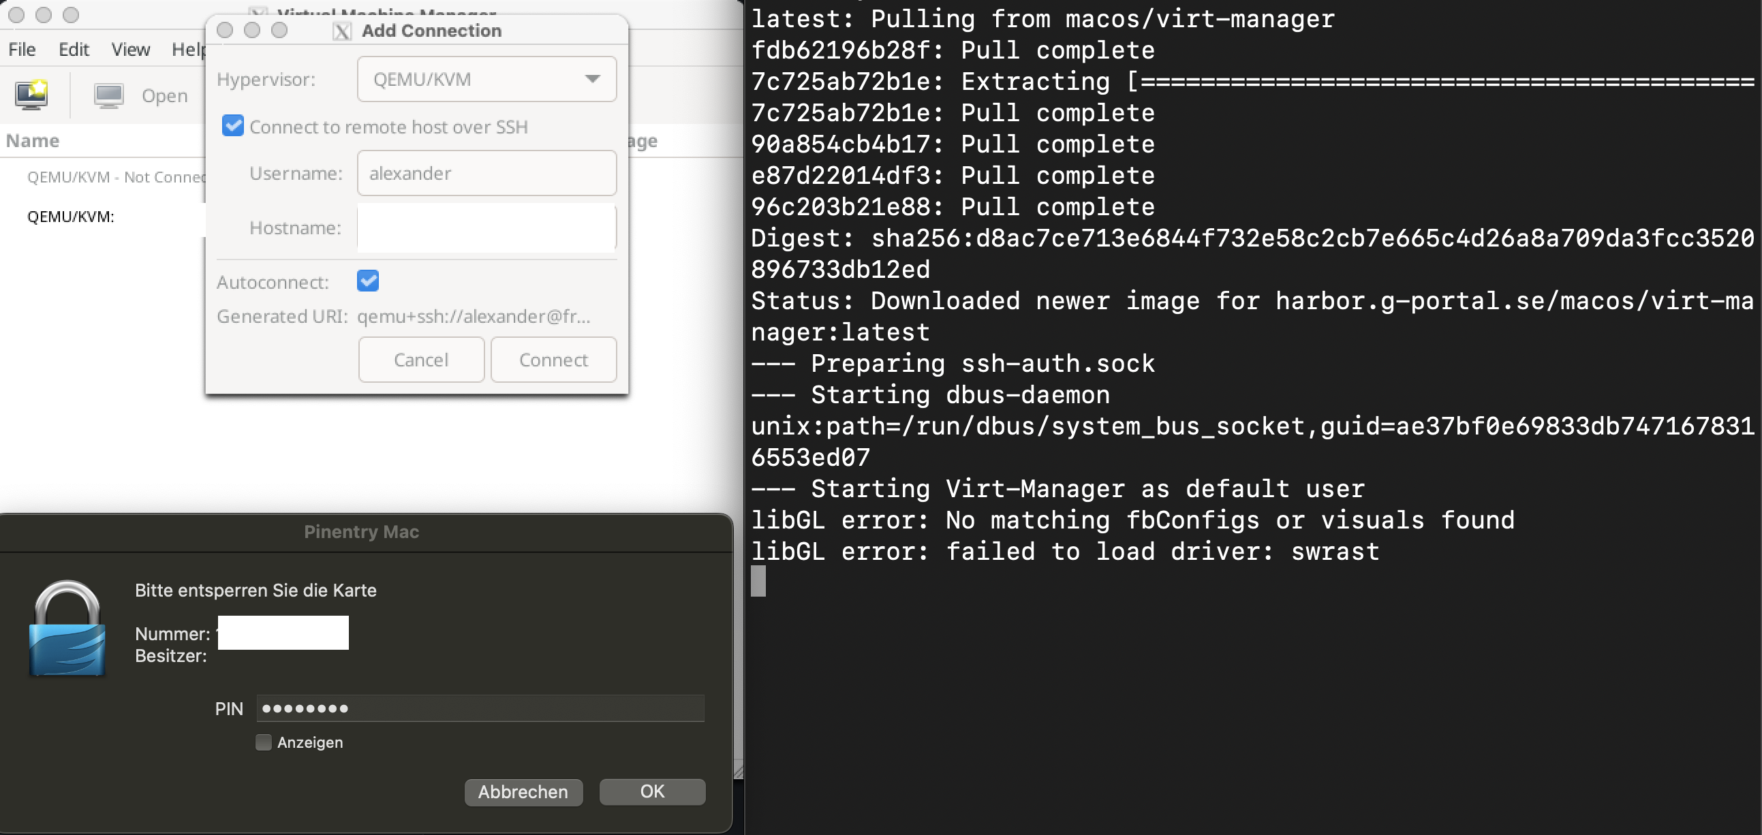This screenshot has width=1762, height=835.
Task: Click the Add Connection dialog close button
Action: click(x=224, y=30)
